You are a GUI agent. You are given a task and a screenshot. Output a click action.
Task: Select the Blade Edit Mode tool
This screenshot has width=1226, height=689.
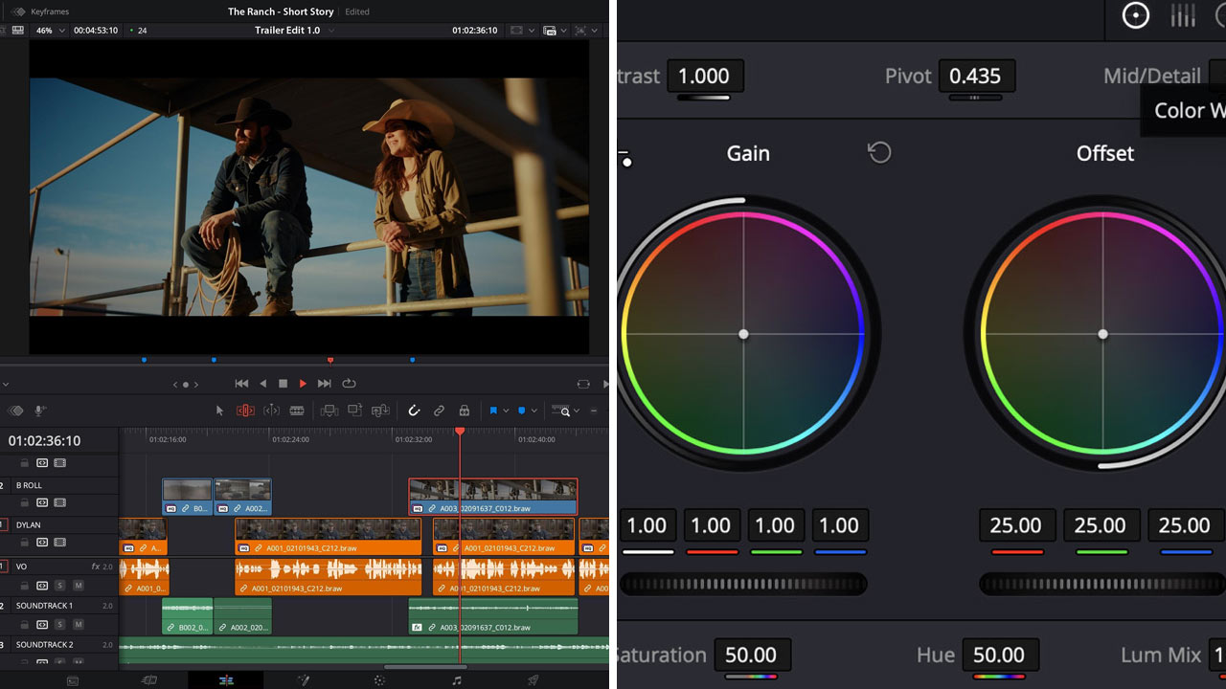point(297,411)
